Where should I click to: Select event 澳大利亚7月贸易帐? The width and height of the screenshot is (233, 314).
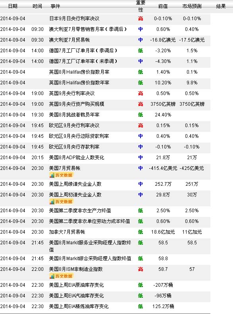pos(69,40)
